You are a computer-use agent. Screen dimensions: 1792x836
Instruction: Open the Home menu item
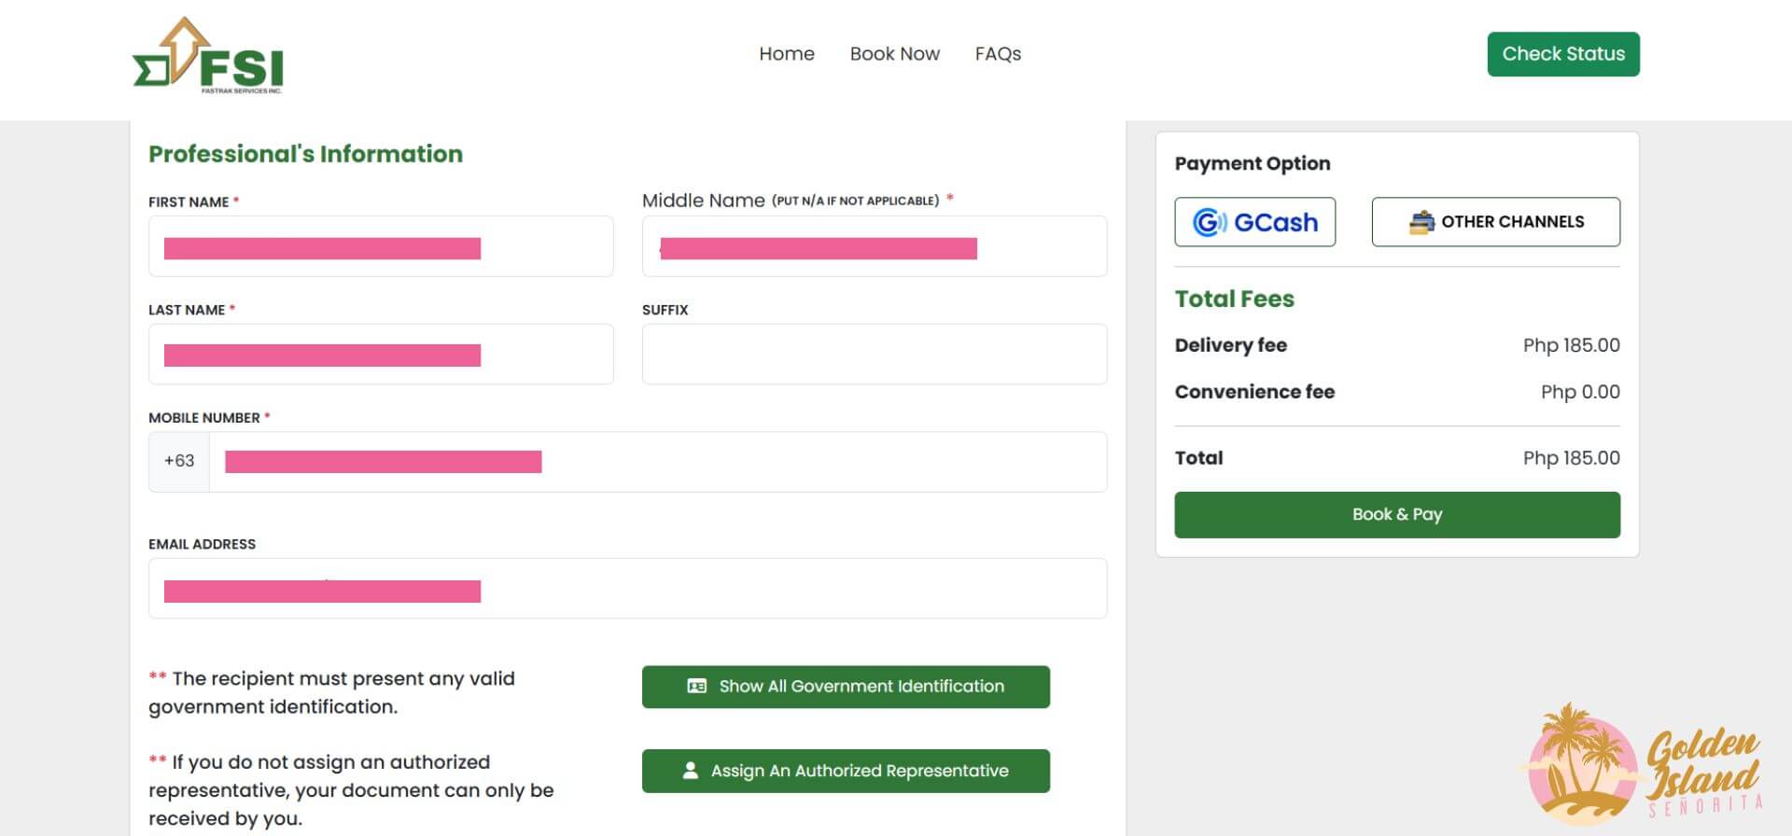coord(786,54)
